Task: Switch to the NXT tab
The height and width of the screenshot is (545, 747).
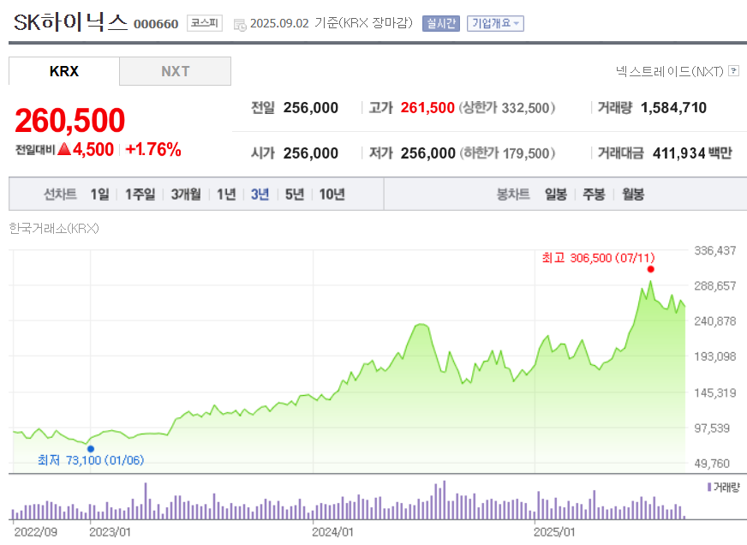Action: 176,71
